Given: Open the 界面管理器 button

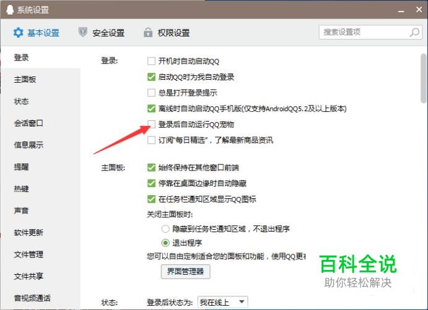Looking at the screenshot, I should [x=186, y=272].
